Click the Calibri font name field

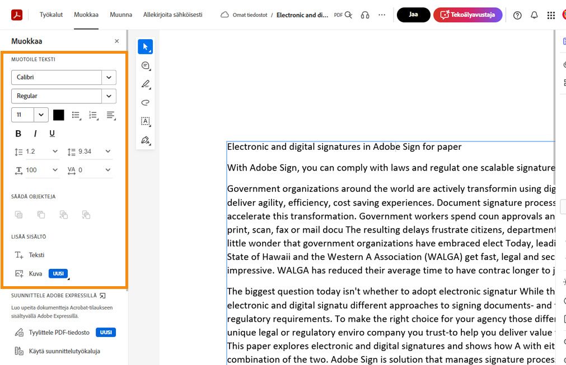(57, 78)
